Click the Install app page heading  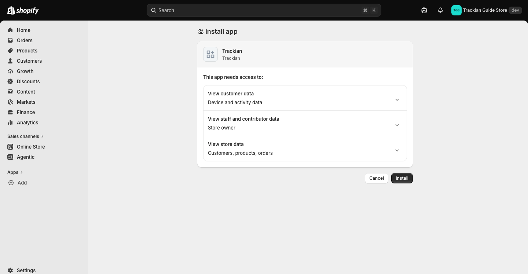tap(221, 32)
